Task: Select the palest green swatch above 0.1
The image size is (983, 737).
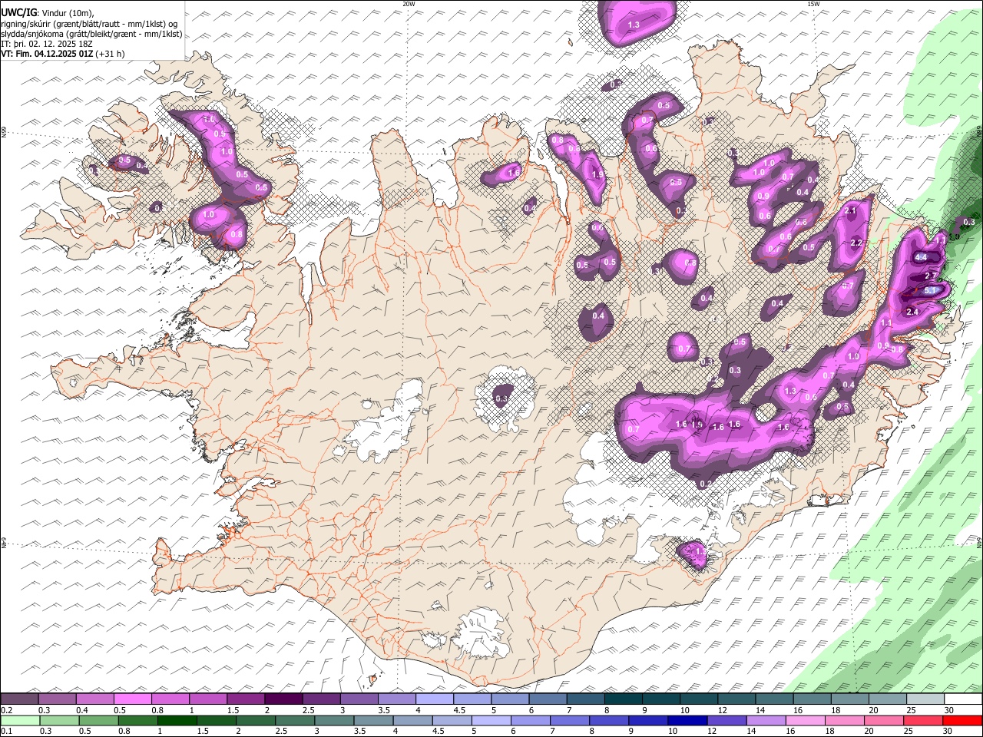Action: point(19,721)
